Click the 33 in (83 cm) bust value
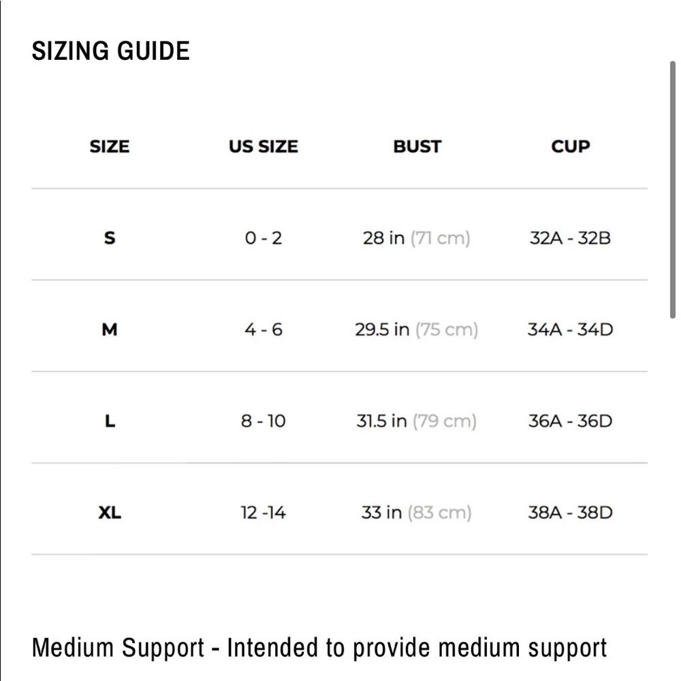This screenshot has width=681, height=681. pos(417,513)
